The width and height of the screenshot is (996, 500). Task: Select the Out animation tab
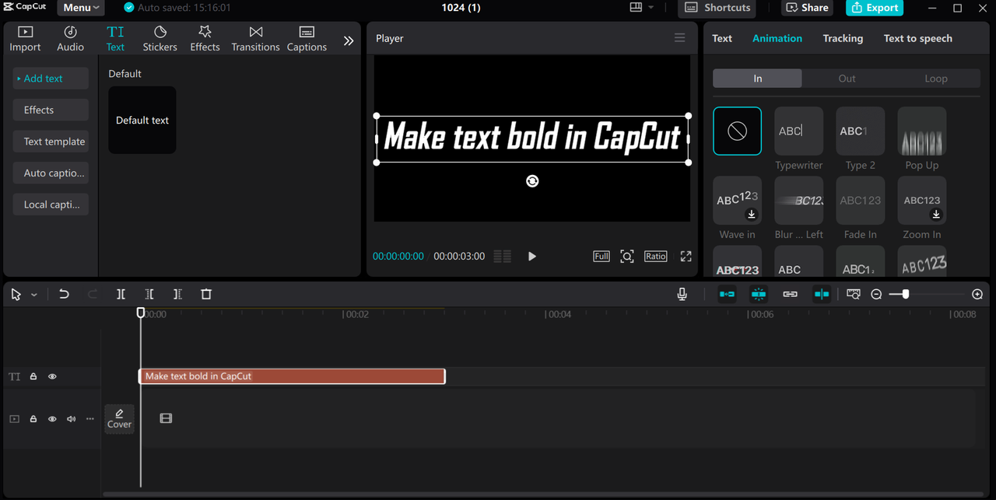[x=847, y=79]
